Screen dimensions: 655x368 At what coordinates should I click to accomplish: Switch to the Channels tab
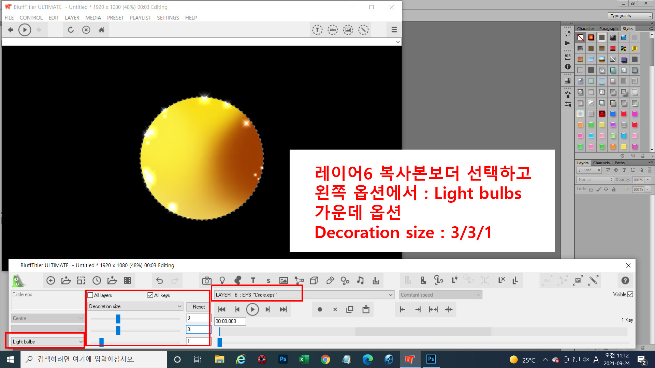(601, 163)
